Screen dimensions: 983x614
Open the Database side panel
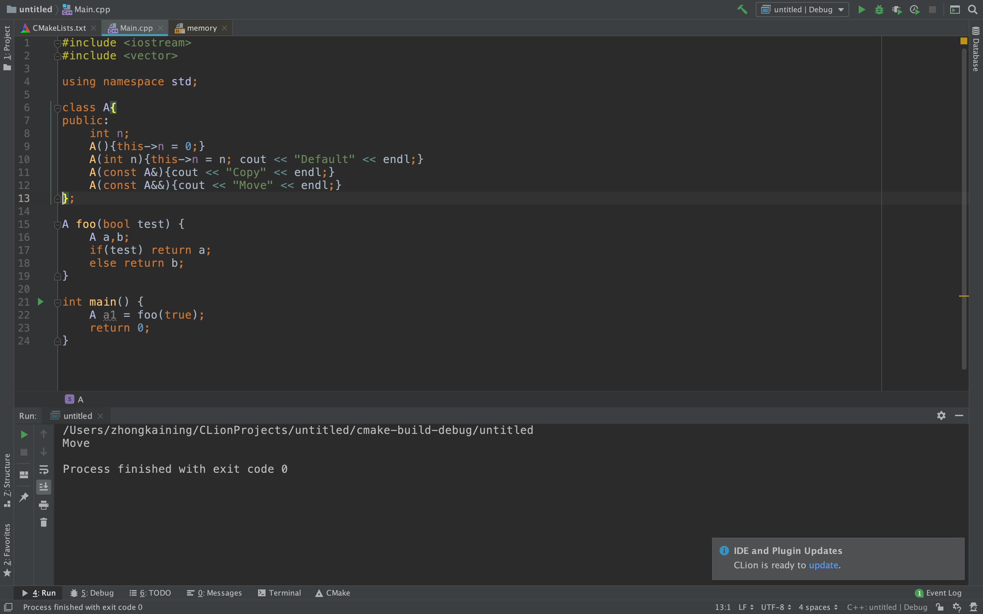[976, 49]
